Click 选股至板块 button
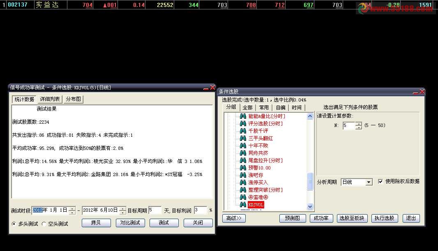This screenshot has width=438, height=251. tap(352, 218)
